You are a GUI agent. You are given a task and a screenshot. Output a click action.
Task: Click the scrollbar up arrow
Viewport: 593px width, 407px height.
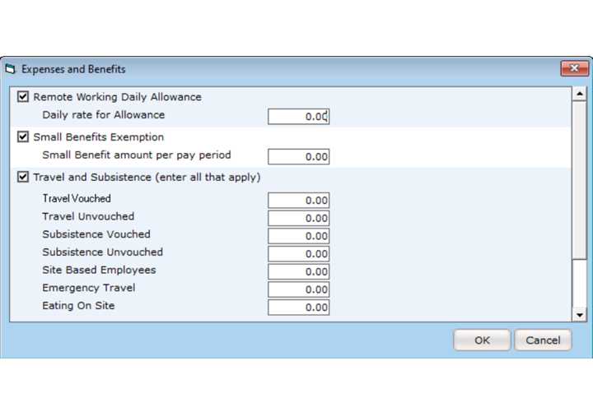click(578, 94)
